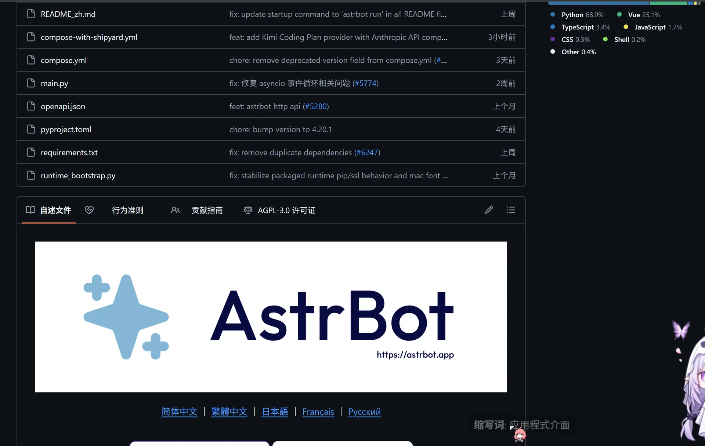The image size is (705, 446).
Task: Open the 'bump version to 4.20.1' commit
Action: coord(281,129)
